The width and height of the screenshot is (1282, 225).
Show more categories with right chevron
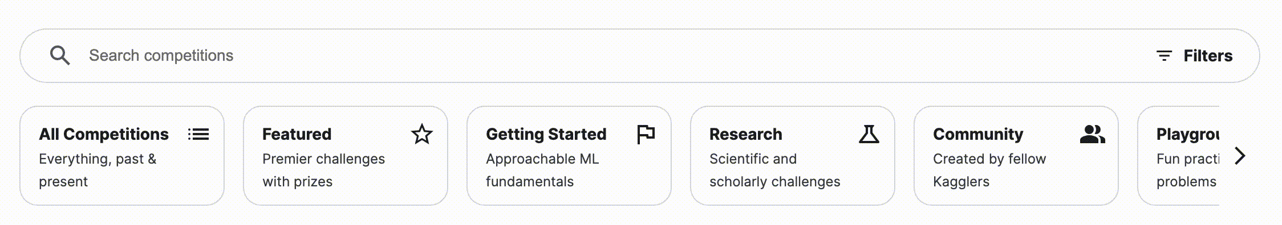click(x=1240, y=156)
